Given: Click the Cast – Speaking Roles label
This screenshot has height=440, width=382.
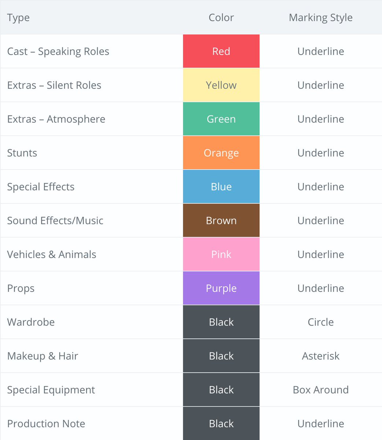Looking at the screenshot, I should coord(58,51).
